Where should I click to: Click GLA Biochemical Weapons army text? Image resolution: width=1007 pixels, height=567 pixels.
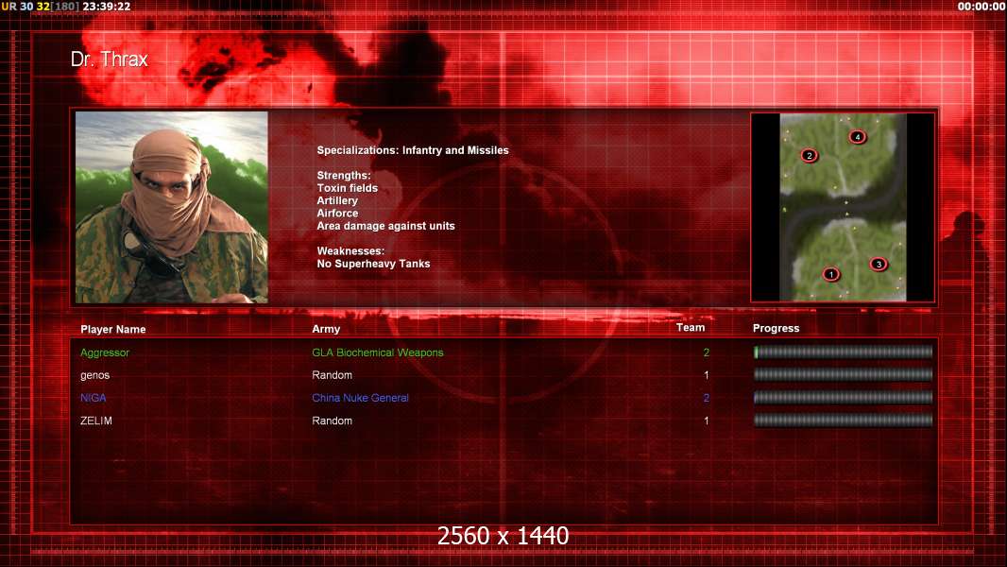[378, 352]
